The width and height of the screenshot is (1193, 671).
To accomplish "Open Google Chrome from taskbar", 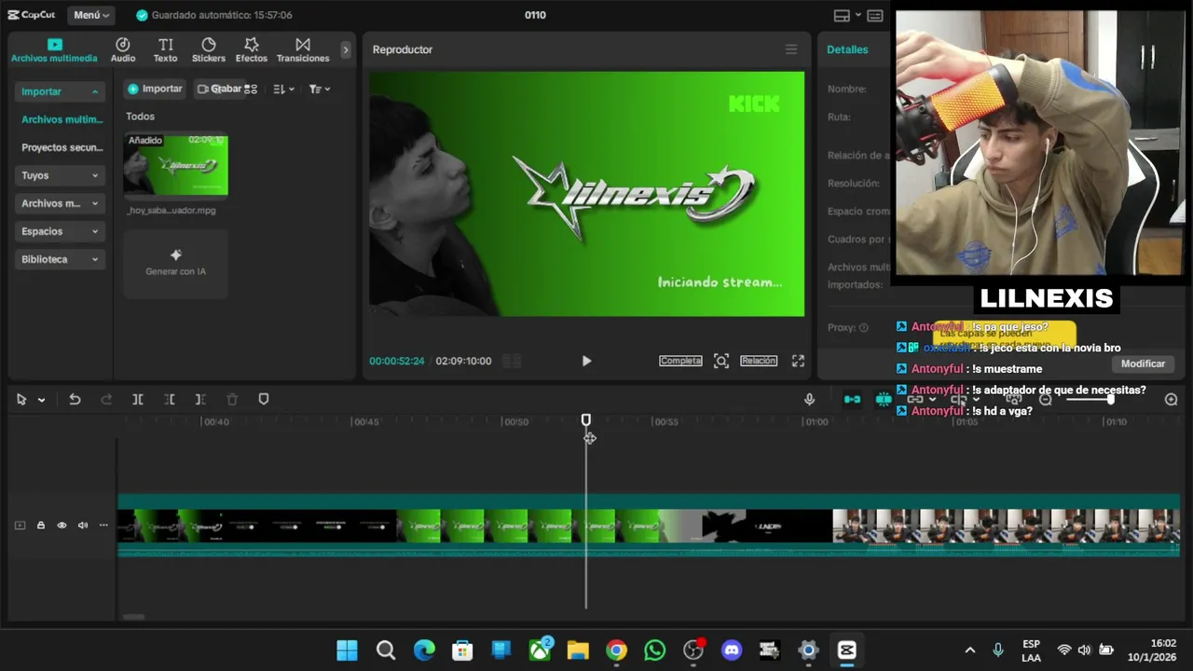I will pos(616,650).
